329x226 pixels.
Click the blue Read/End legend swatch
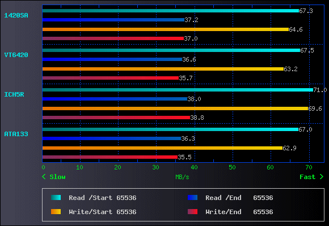[x=193, y=198]
